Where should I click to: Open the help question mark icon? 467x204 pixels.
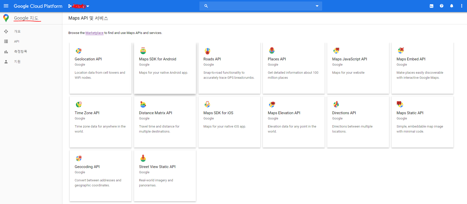(442, 6)
